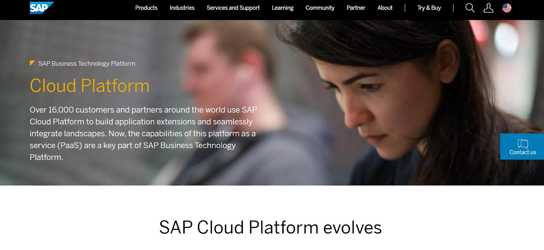Viewport: 544px width, 250px height.
Task: Open the search magnifier icon
Action: [x=470, y=8]
